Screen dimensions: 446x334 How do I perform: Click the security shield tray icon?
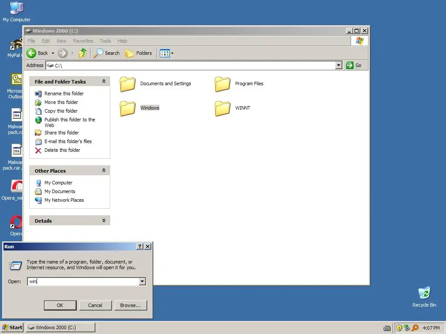click(399, 328)
